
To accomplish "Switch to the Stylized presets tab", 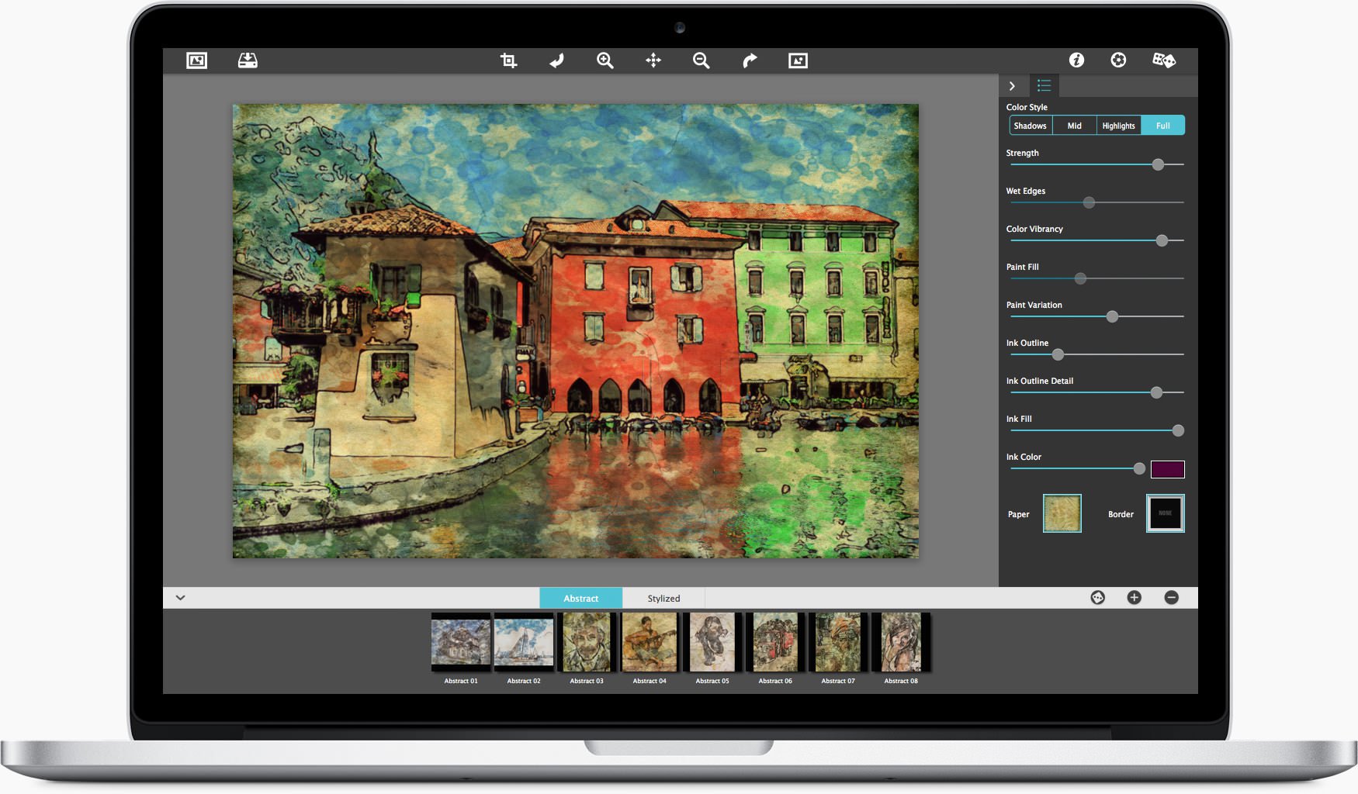I will 663,598.
